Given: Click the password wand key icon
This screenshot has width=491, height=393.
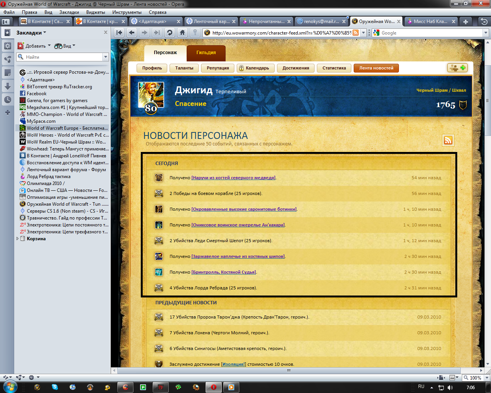Looking at the screenshot, I should click(195, 33).
